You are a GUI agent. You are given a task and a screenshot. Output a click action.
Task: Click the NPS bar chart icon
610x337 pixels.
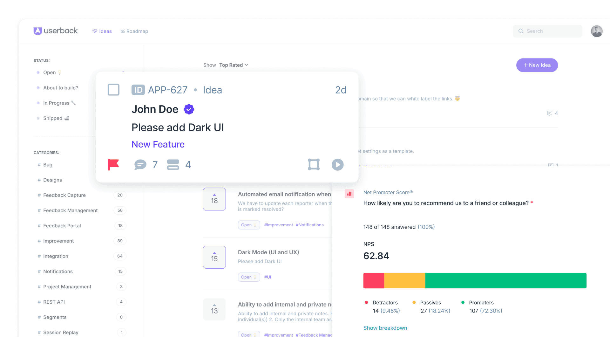tap(349, 194)
